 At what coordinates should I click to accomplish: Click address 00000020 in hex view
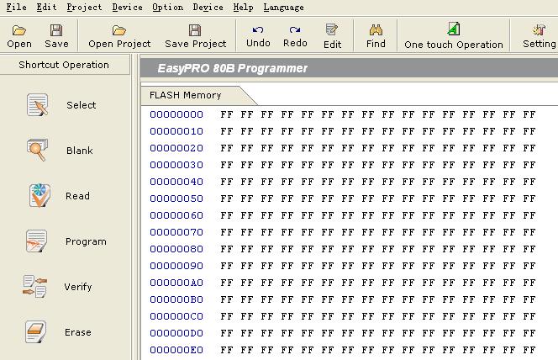pyautogui.click(x=176, y=148)
